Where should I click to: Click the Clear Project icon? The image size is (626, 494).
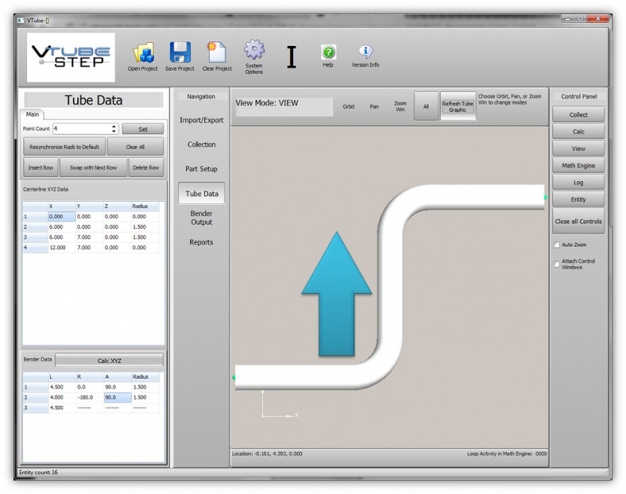point(217,53)
